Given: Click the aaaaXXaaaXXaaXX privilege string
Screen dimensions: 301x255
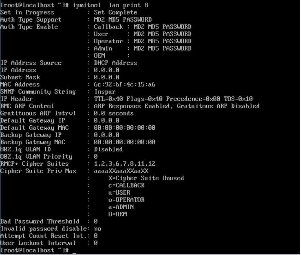Looking at the screenshot, I should click(x=121, y=171).
